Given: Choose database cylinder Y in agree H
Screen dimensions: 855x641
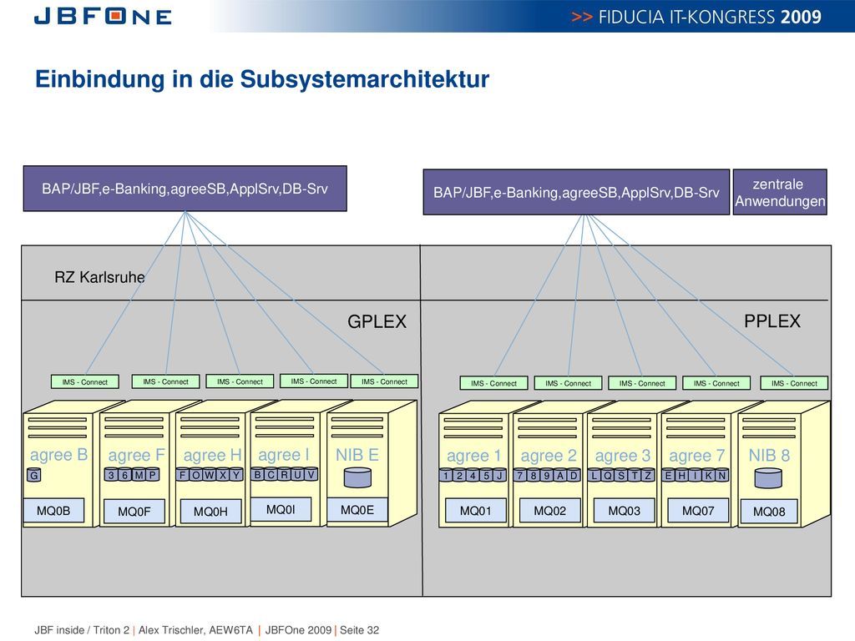Looking at the screenshot, I should (236, 474).
